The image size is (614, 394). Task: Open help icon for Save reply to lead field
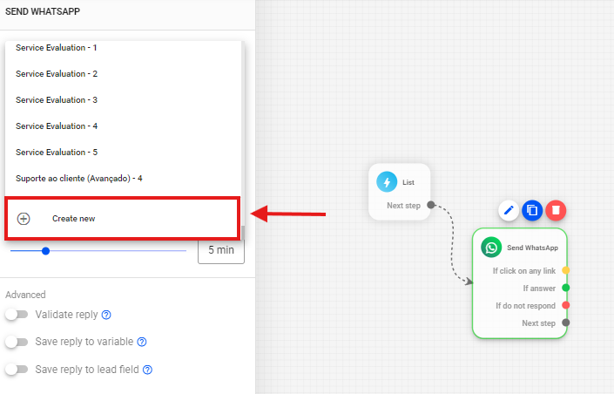[x=148, y=370]
